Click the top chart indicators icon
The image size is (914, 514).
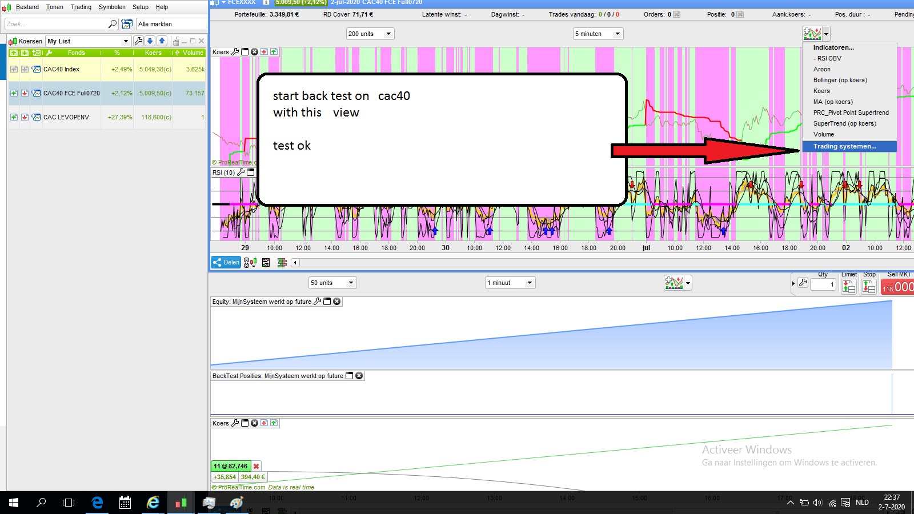pos(812,34)
